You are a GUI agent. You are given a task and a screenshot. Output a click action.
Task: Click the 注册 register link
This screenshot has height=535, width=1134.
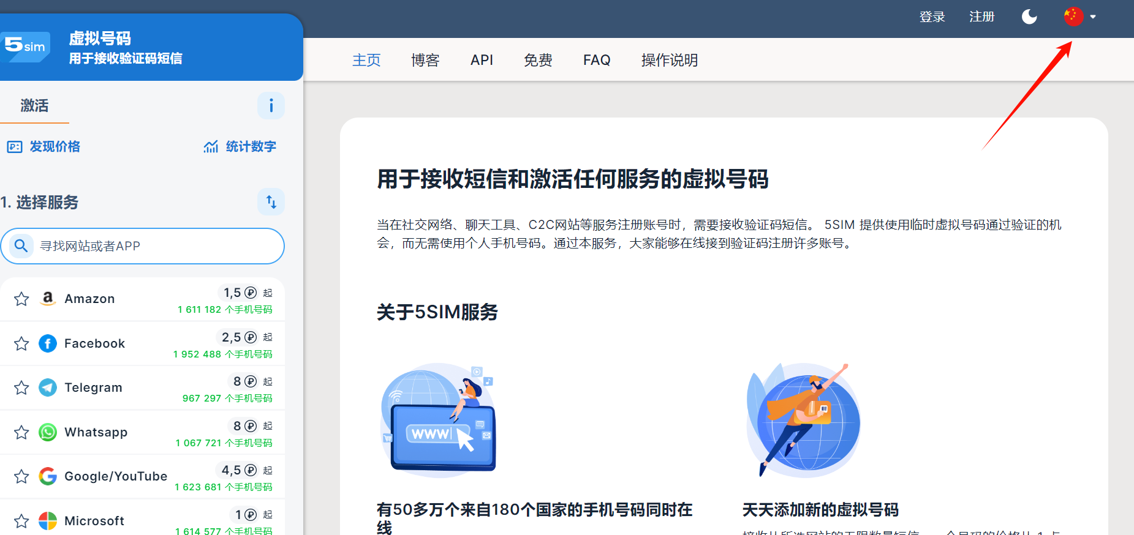tap(981, 17)
